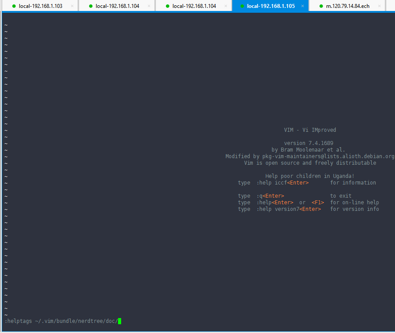Close the local-192.168.1.105 tab
Viewport: 395px width, 333px height.
click(x=302, y=6)
